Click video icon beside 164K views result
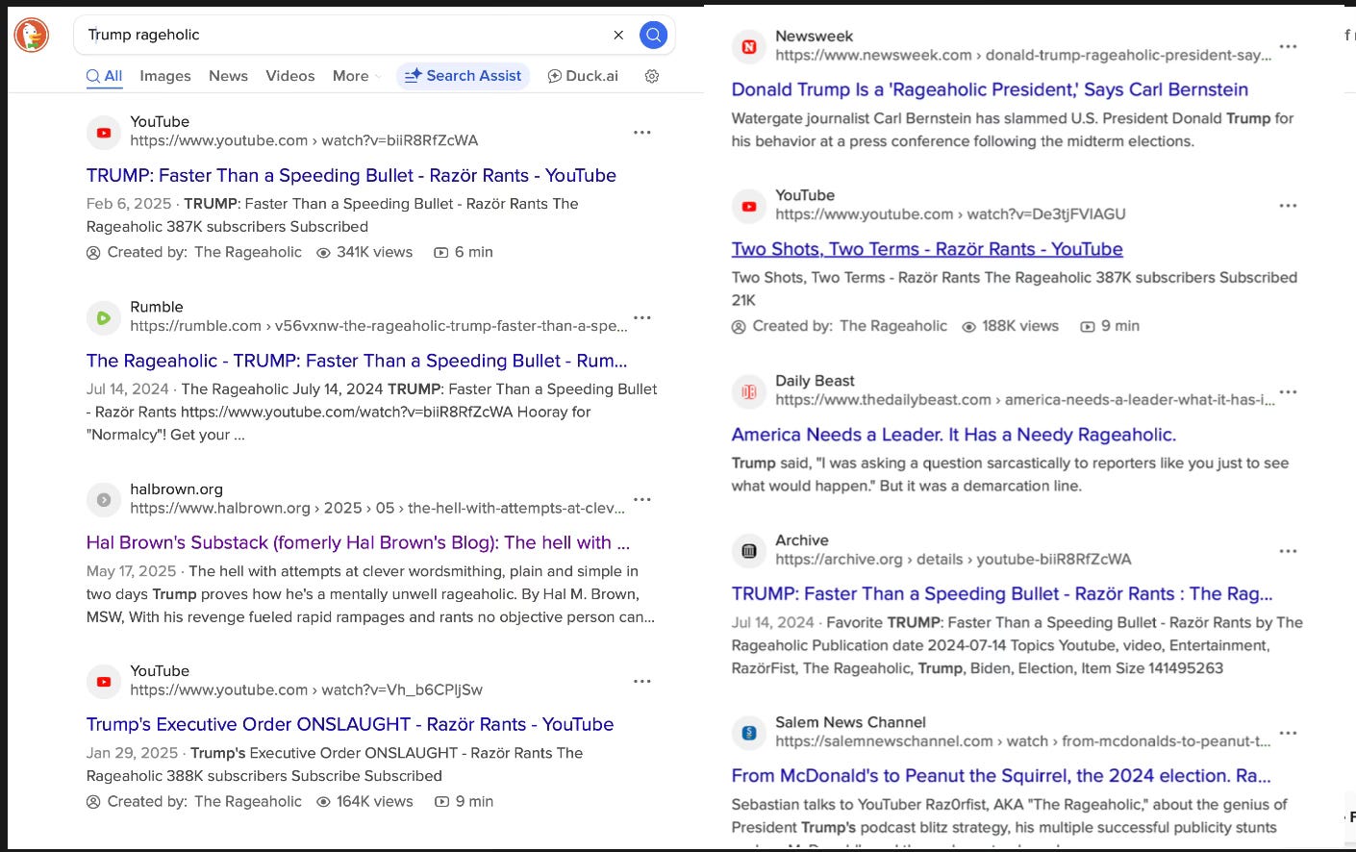Screen dimensions: 1356x852 (x=442, y=802)
